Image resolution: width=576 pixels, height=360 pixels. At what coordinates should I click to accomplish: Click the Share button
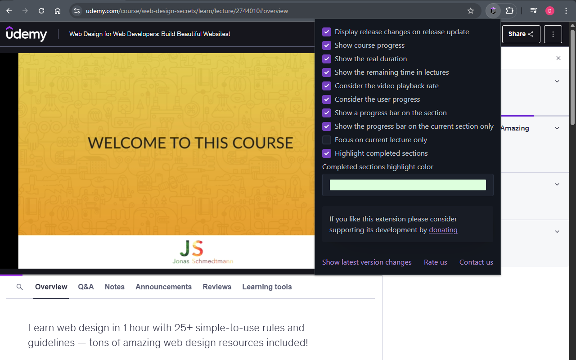(521, 34)
